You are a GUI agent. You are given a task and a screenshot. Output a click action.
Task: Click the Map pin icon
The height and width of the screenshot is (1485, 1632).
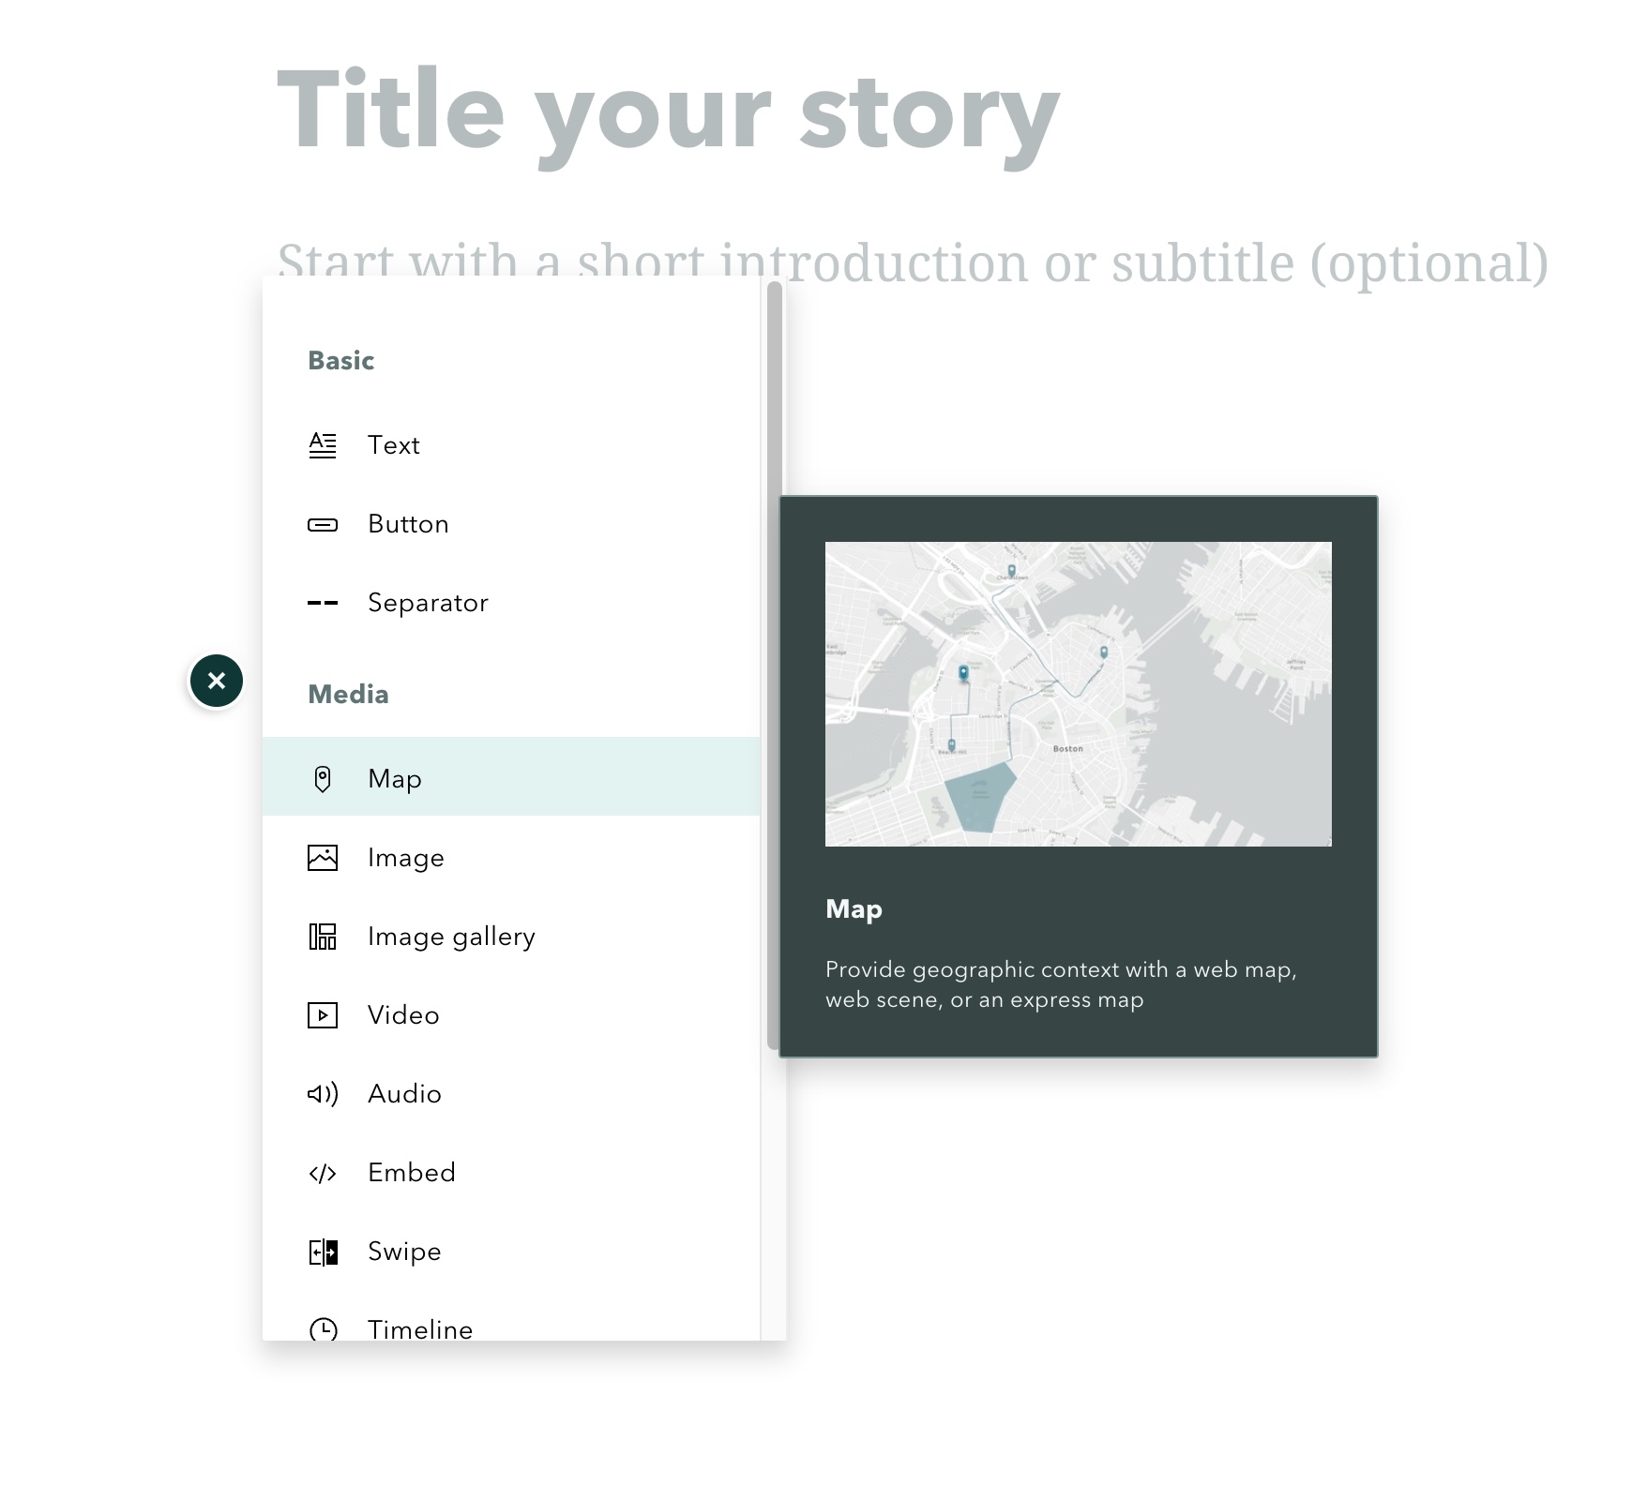point(323,777)
